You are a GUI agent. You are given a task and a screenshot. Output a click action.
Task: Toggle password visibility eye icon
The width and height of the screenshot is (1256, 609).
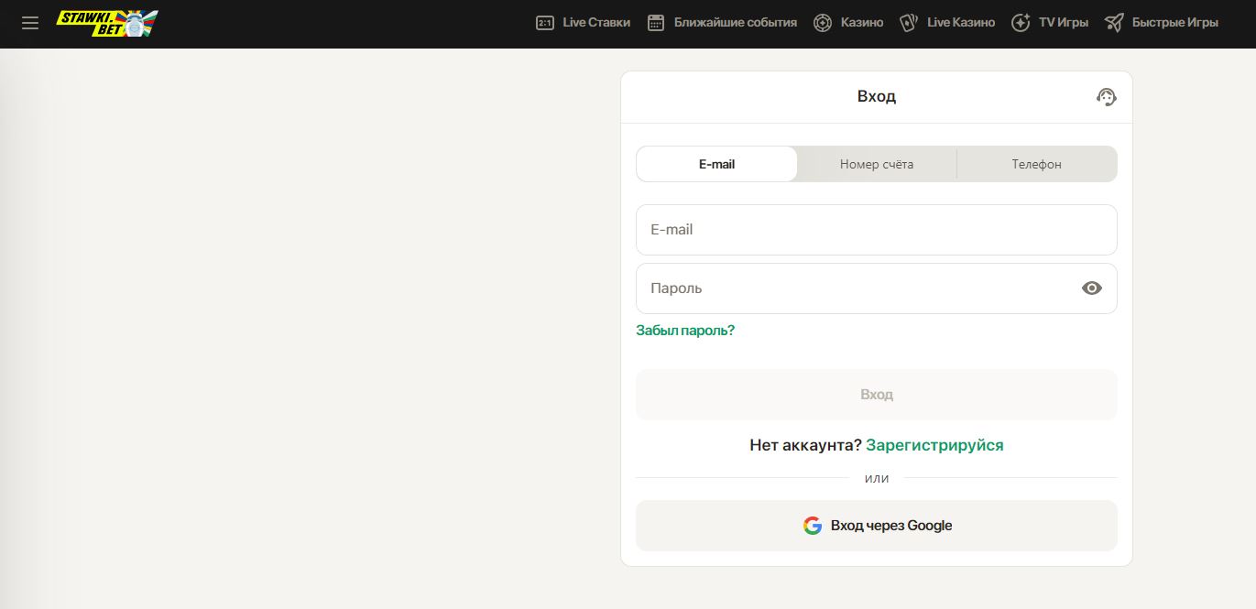pos(1092,288)
